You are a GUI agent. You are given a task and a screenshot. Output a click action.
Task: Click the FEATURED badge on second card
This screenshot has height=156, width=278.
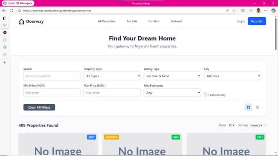[x=112, y=137]
